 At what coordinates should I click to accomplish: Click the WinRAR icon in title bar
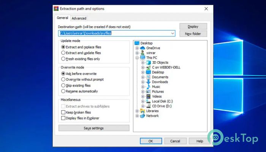click(56, 8)
